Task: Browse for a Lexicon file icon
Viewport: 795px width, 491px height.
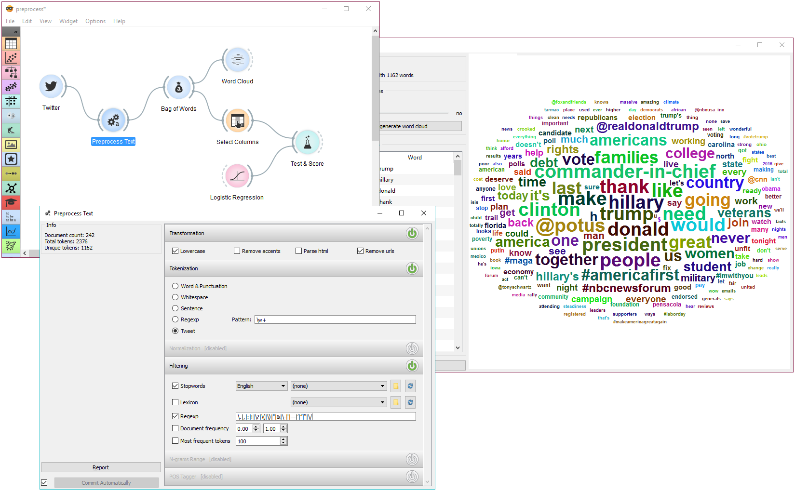Action: point(396,402)
